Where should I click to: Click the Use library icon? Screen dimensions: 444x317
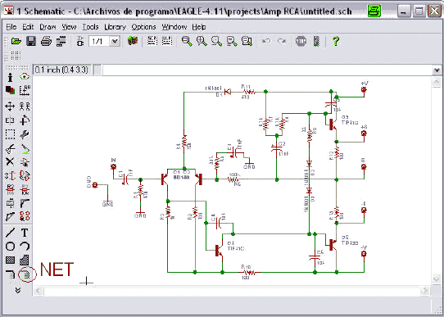133,41
